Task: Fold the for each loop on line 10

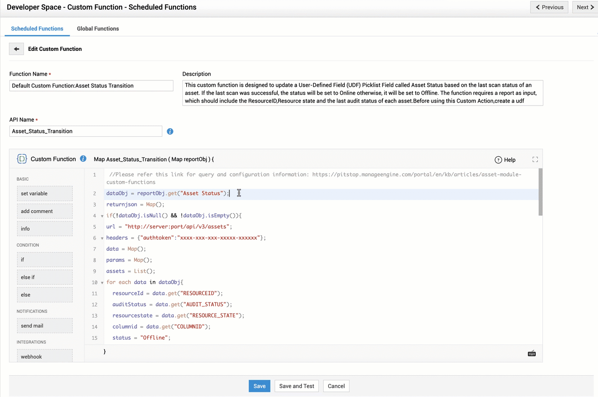Action: pyautogui.click(x=102, y=283)
